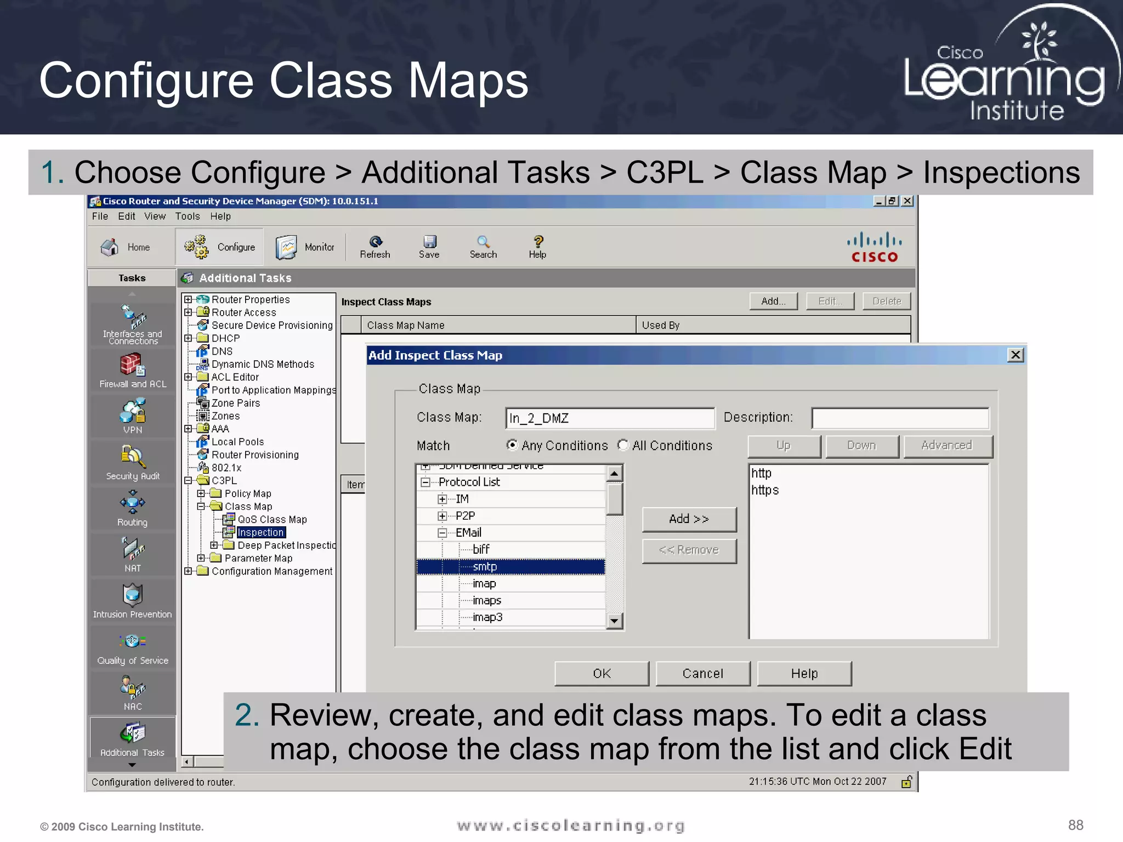Click the Add >> button

[689, 519]
